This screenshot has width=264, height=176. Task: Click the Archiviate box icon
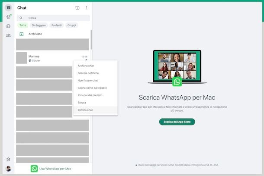tap(21, 34)
